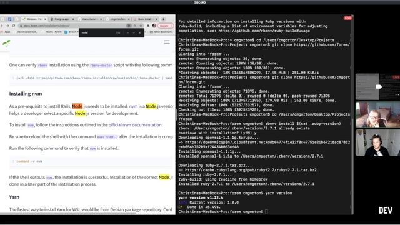Click the Forem sprout logo
The height and width of the screenshot is (225, 400).
click(x=6, y=44)
